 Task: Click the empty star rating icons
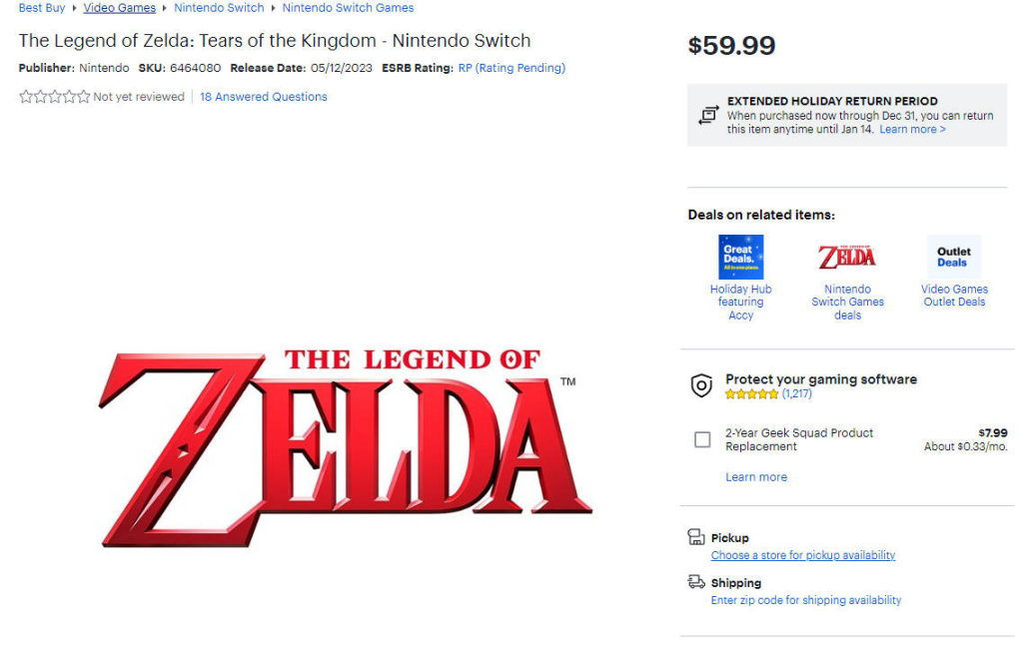55,97
